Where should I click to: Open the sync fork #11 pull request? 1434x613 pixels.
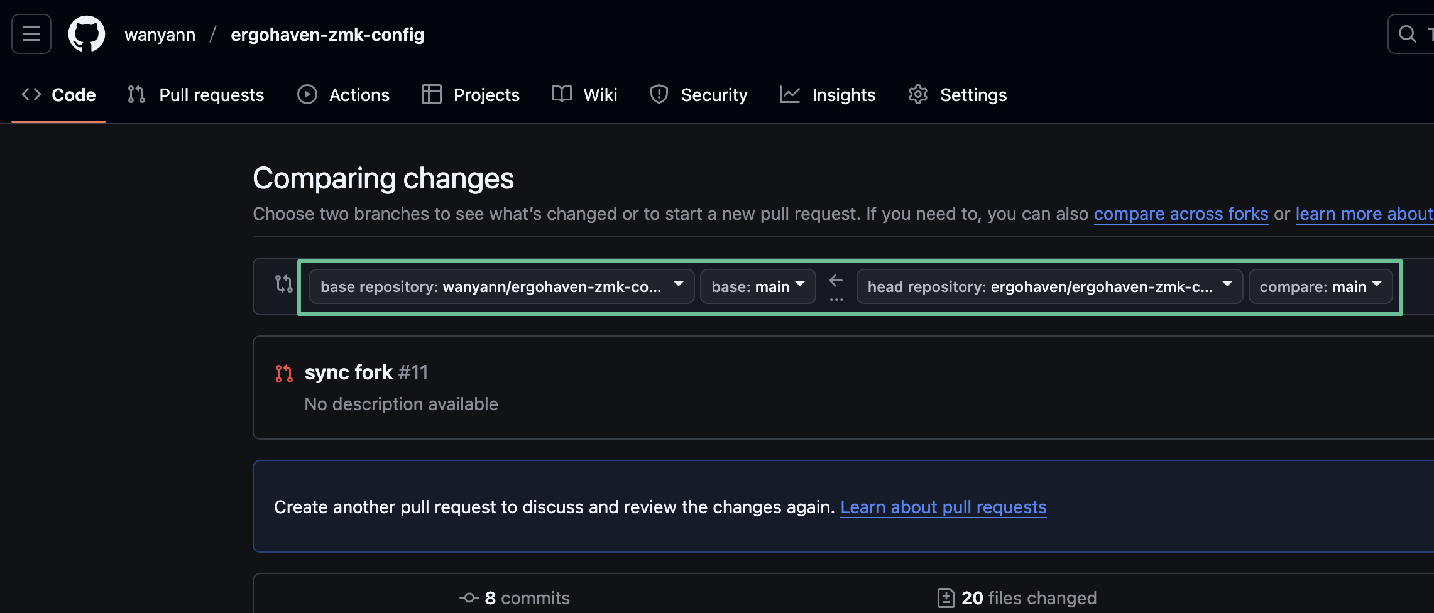coord(349,372)
